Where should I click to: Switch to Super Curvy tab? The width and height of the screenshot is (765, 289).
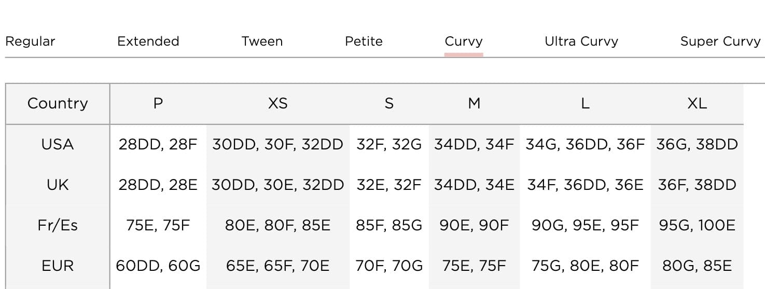[720, 42]
